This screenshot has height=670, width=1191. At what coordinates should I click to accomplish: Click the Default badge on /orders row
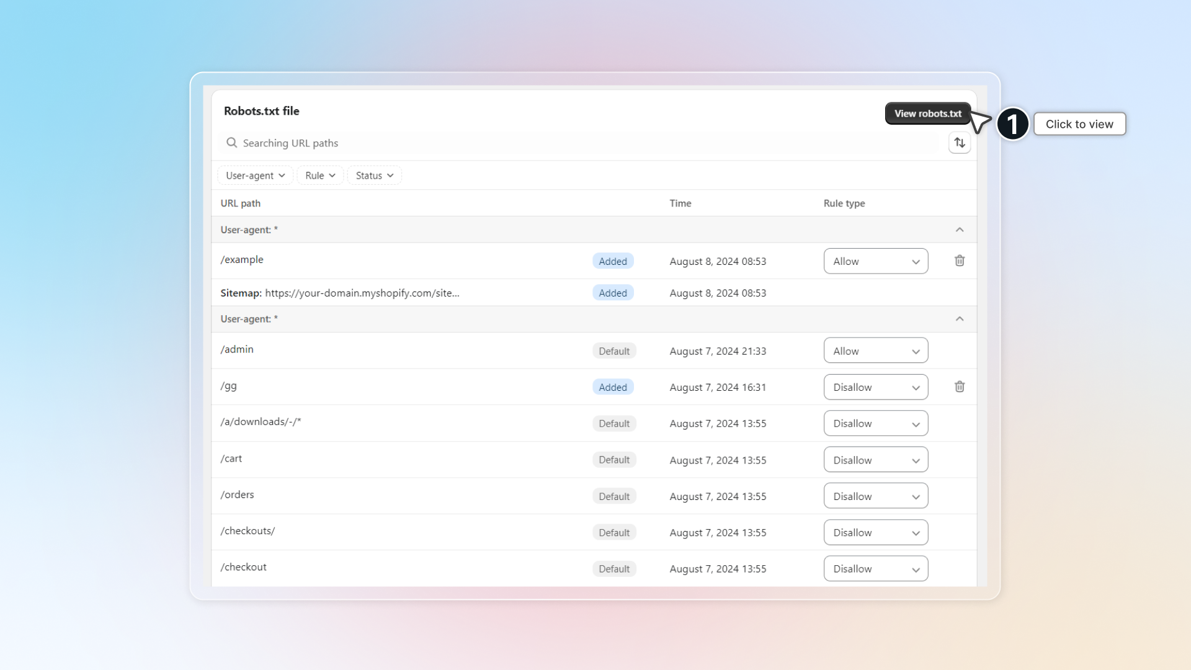[613, 496]
